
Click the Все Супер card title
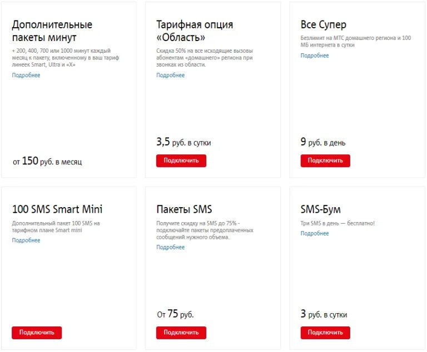coord(324,25)
